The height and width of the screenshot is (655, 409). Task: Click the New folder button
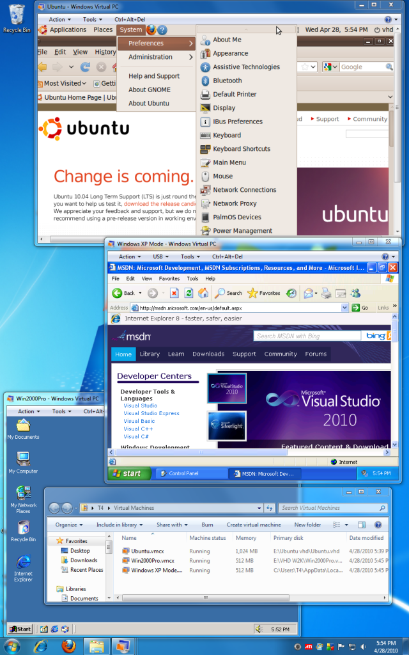click(307, 525)
